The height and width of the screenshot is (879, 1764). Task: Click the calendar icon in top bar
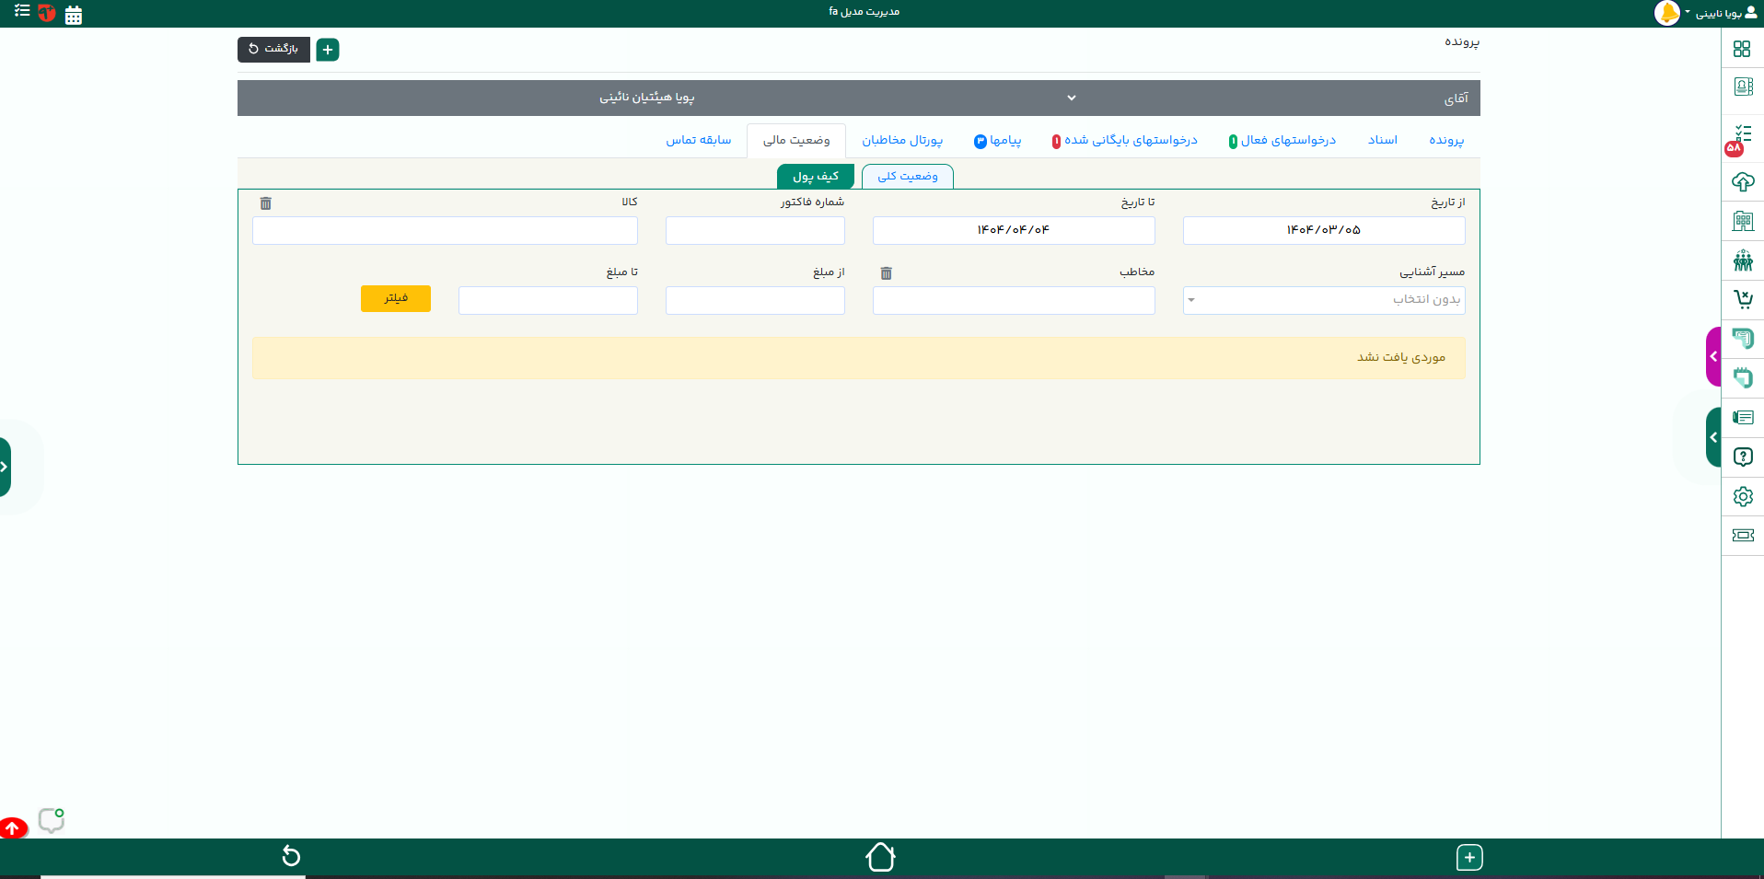74,15
